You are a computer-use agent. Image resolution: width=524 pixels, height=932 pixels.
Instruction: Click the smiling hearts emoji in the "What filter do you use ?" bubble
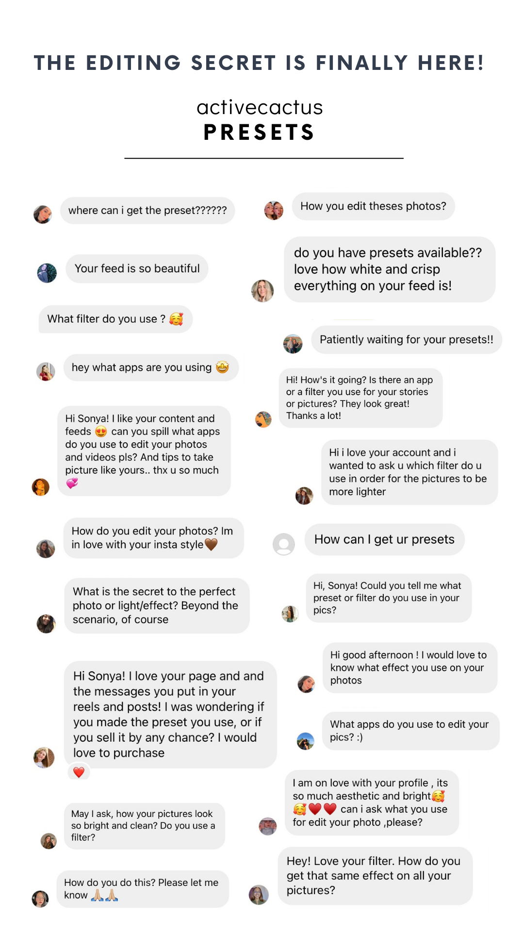[176, 319]
